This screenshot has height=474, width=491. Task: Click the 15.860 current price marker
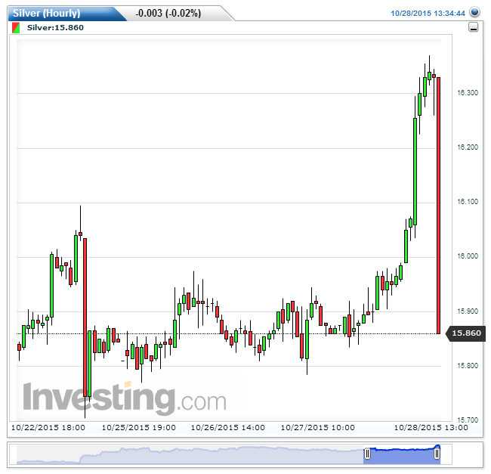coord(465,333)
